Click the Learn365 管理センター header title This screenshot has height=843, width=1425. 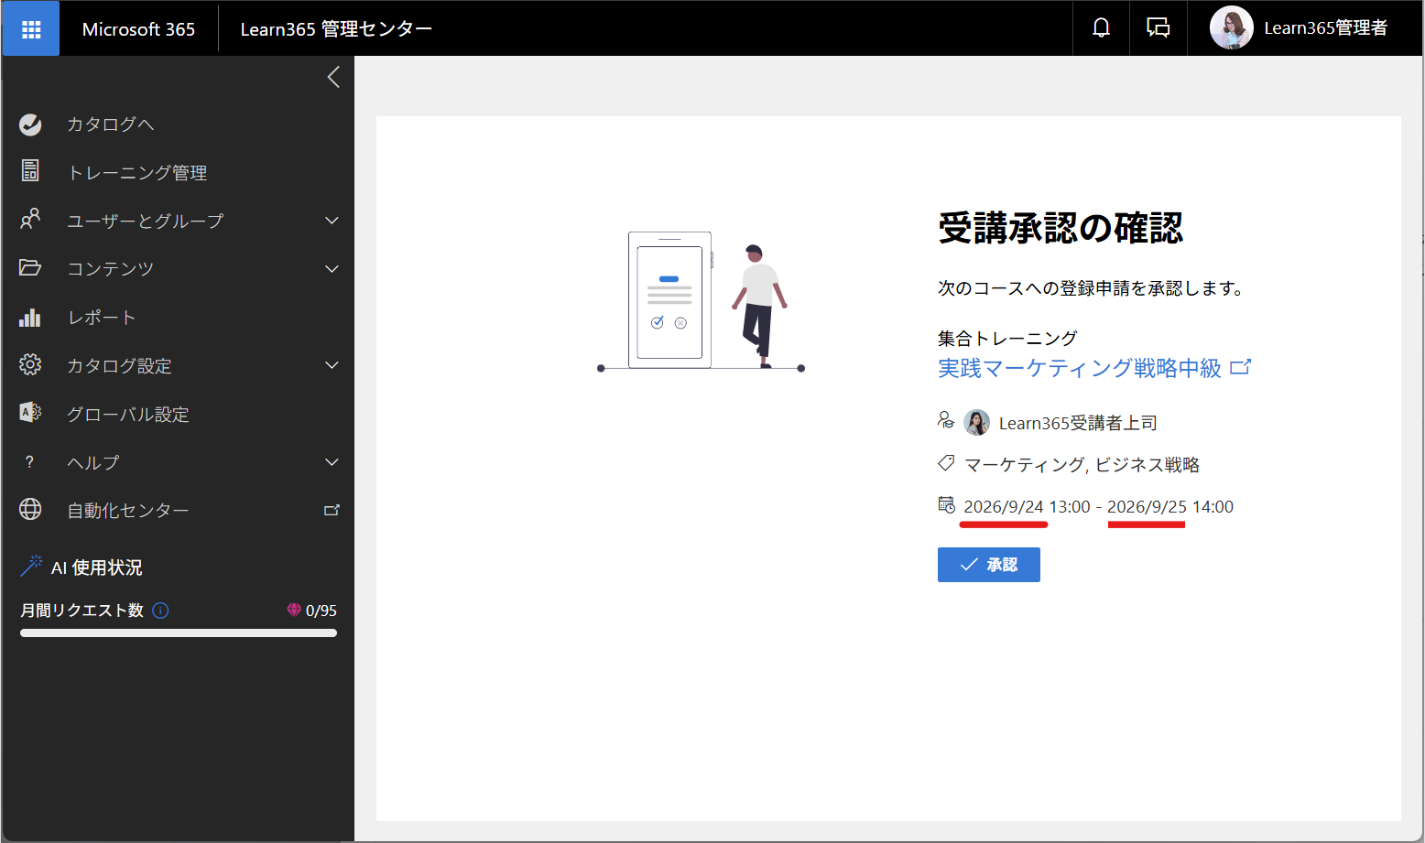pyautogui.click(x=336, y=29)
